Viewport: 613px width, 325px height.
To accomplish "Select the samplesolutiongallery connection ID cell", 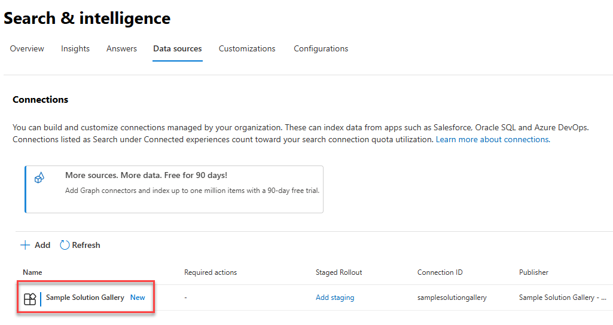I will pyautogui.click(x=452, y=298).
